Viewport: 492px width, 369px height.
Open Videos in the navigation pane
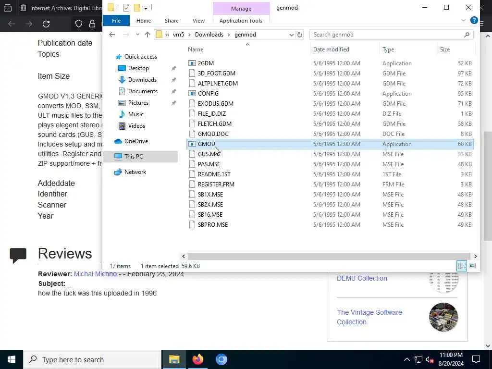(x=136, y=126)
